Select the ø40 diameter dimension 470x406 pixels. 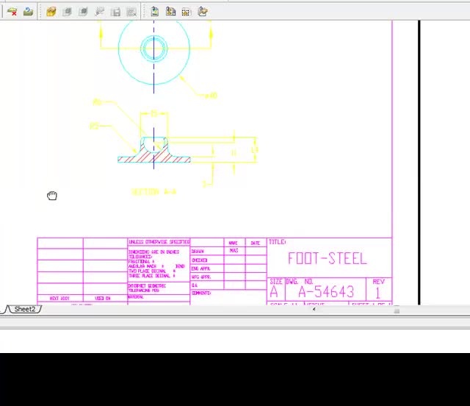211,96
